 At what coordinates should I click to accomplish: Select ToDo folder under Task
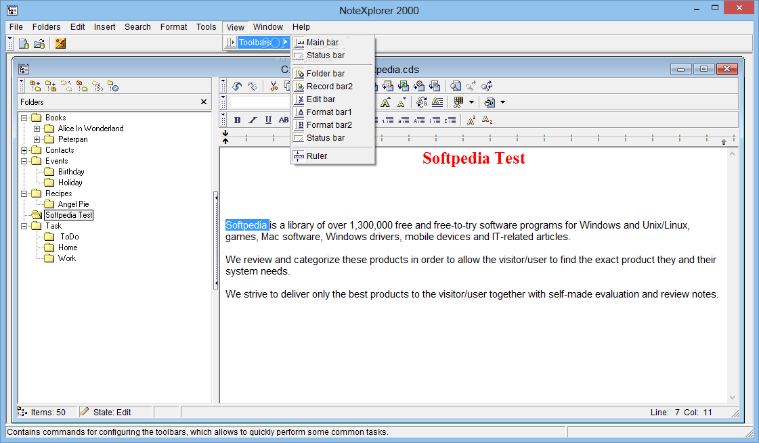70,237
